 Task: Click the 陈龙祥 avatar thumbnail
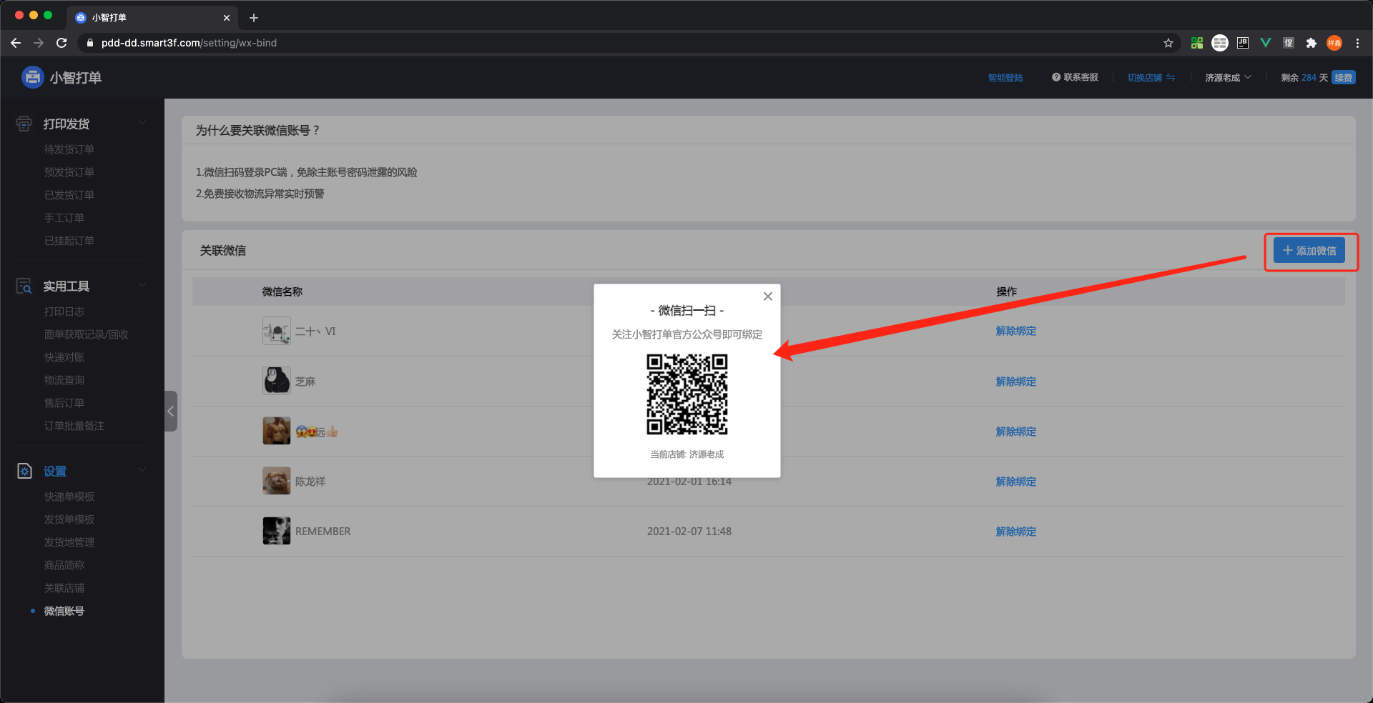(x=276, y=481)
